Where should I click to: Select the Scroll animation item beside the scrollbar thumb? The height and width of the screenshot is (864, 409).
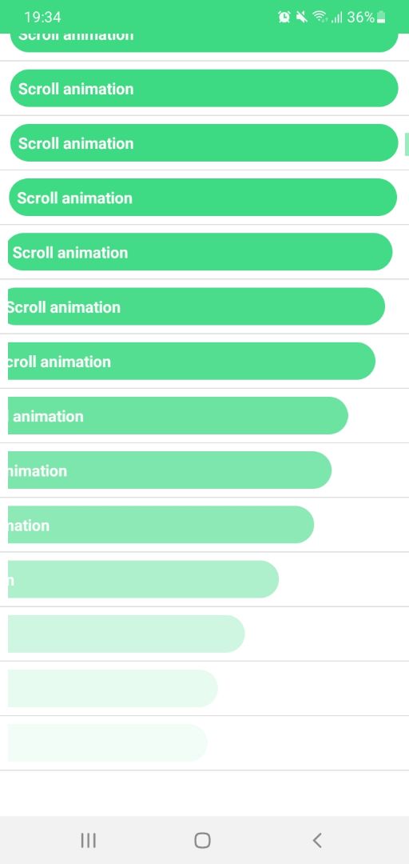pos(204,142)
